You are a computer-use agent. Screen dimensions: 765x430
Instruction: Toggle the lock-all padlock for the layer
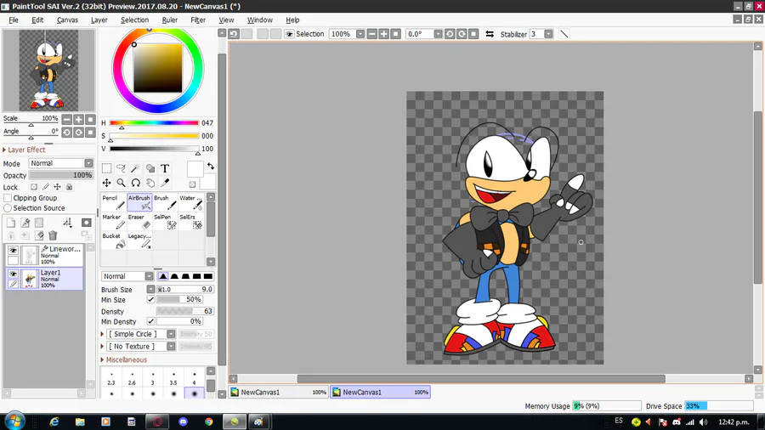point(70,187)
